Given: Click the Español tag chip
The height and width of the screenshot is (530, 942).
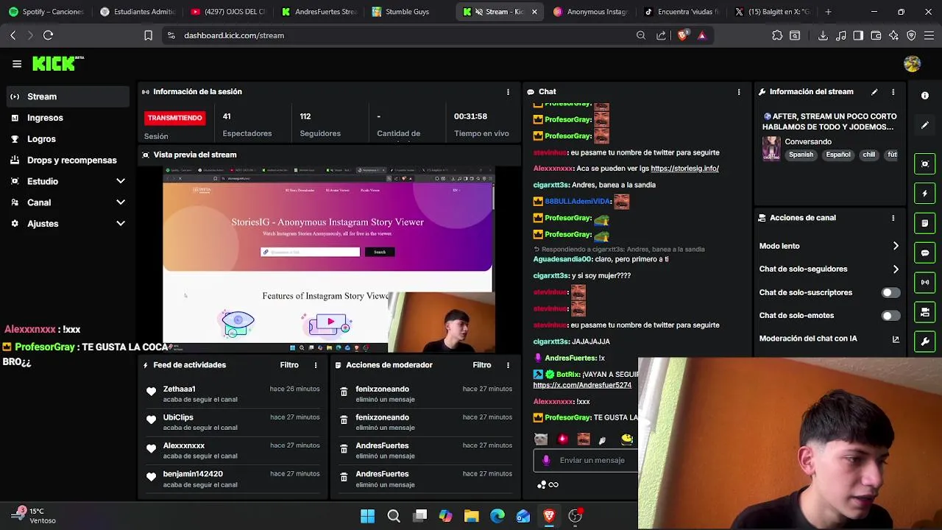Looking at the screenshot, I should 837,155.
